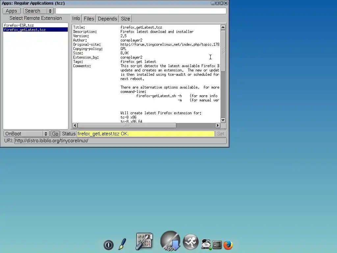
Task: Click the Apps menu button
Action: (12, 11)
